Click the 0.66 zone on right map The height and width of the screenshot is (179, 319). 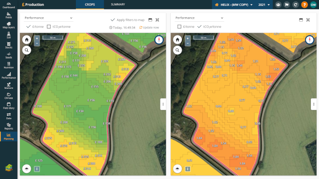click(231, 111)
